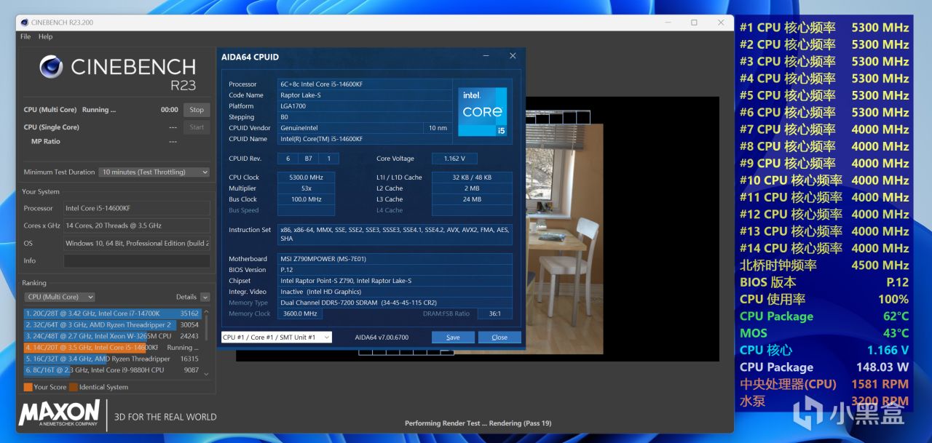Screen dimensions: 932x443
Task: Click the orange Your Score swatch
Action: point(28,387)
